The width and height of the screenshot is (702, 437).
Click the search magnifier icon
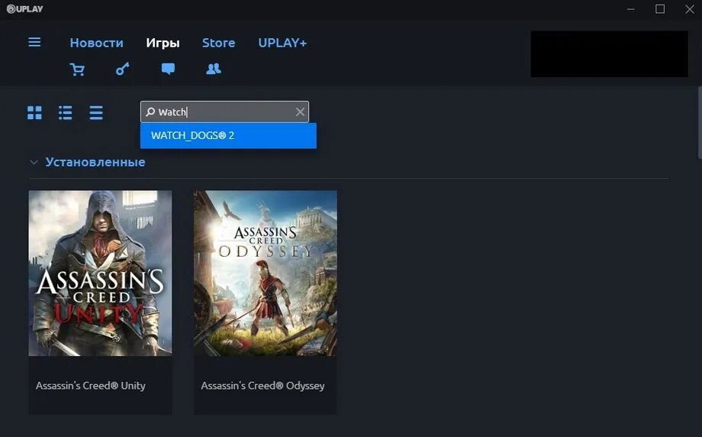pos(150,112)
